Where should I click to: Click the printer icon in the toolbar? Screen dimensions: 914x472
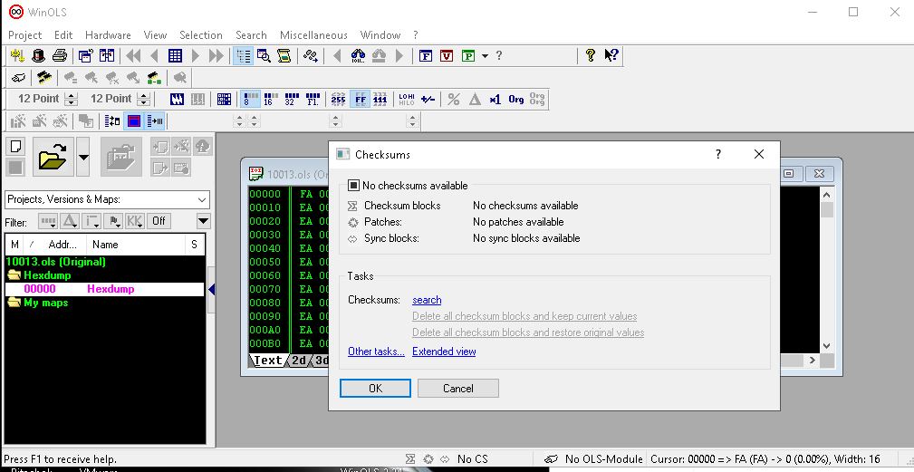coord(60,56)
